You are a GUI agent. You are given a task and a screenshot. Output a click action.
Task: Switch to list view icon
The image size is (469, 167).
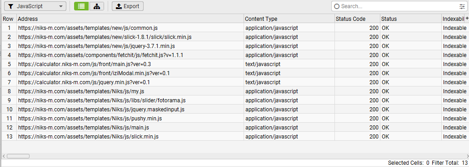[81, 6]
